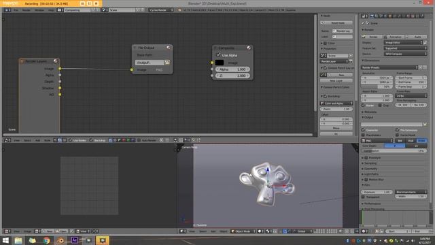This screenshot has width=435, height=245.
Task: Expand the Performance panel
Action: tap(372, 203)
